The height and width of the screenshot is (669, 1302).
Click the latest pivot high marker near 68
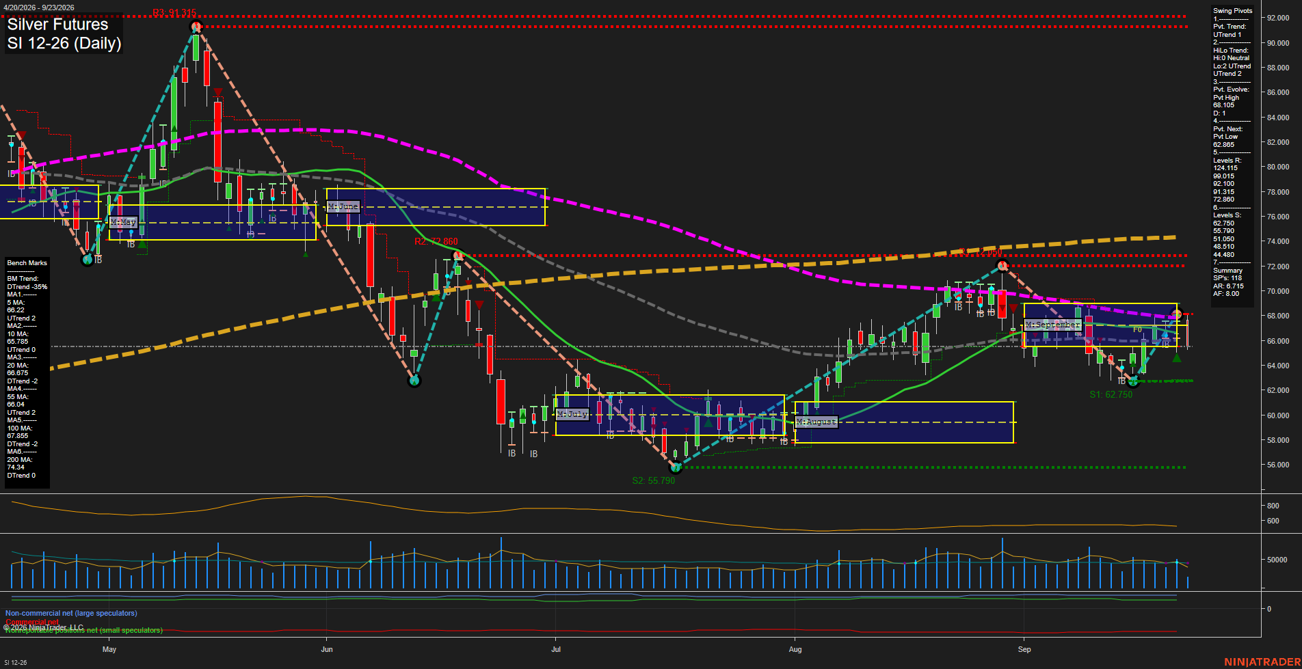click(1177, 314)
